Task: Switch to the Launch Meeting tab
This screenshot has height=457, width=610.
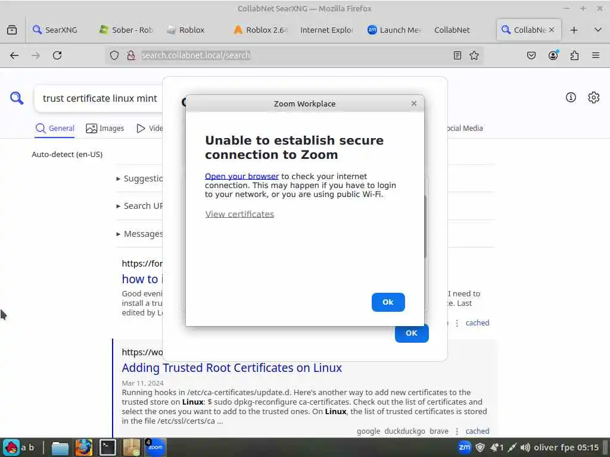Action: tap(394, 30)
